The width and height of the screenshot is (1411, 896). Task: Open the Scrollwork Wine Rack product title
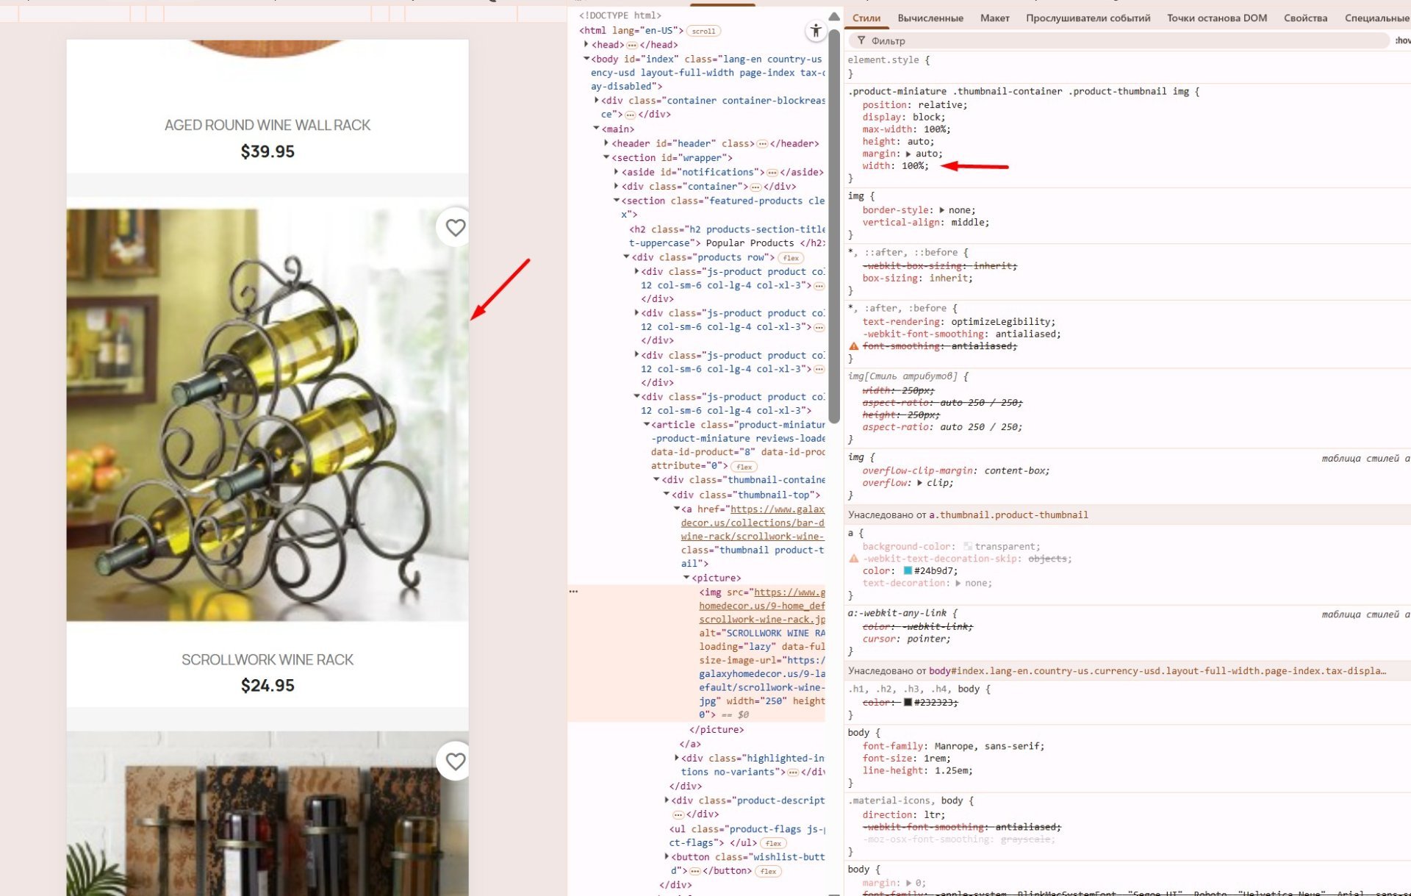pos(268,660)
